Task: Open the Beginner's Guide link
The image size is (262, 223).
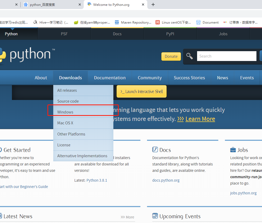Action: 24,187
